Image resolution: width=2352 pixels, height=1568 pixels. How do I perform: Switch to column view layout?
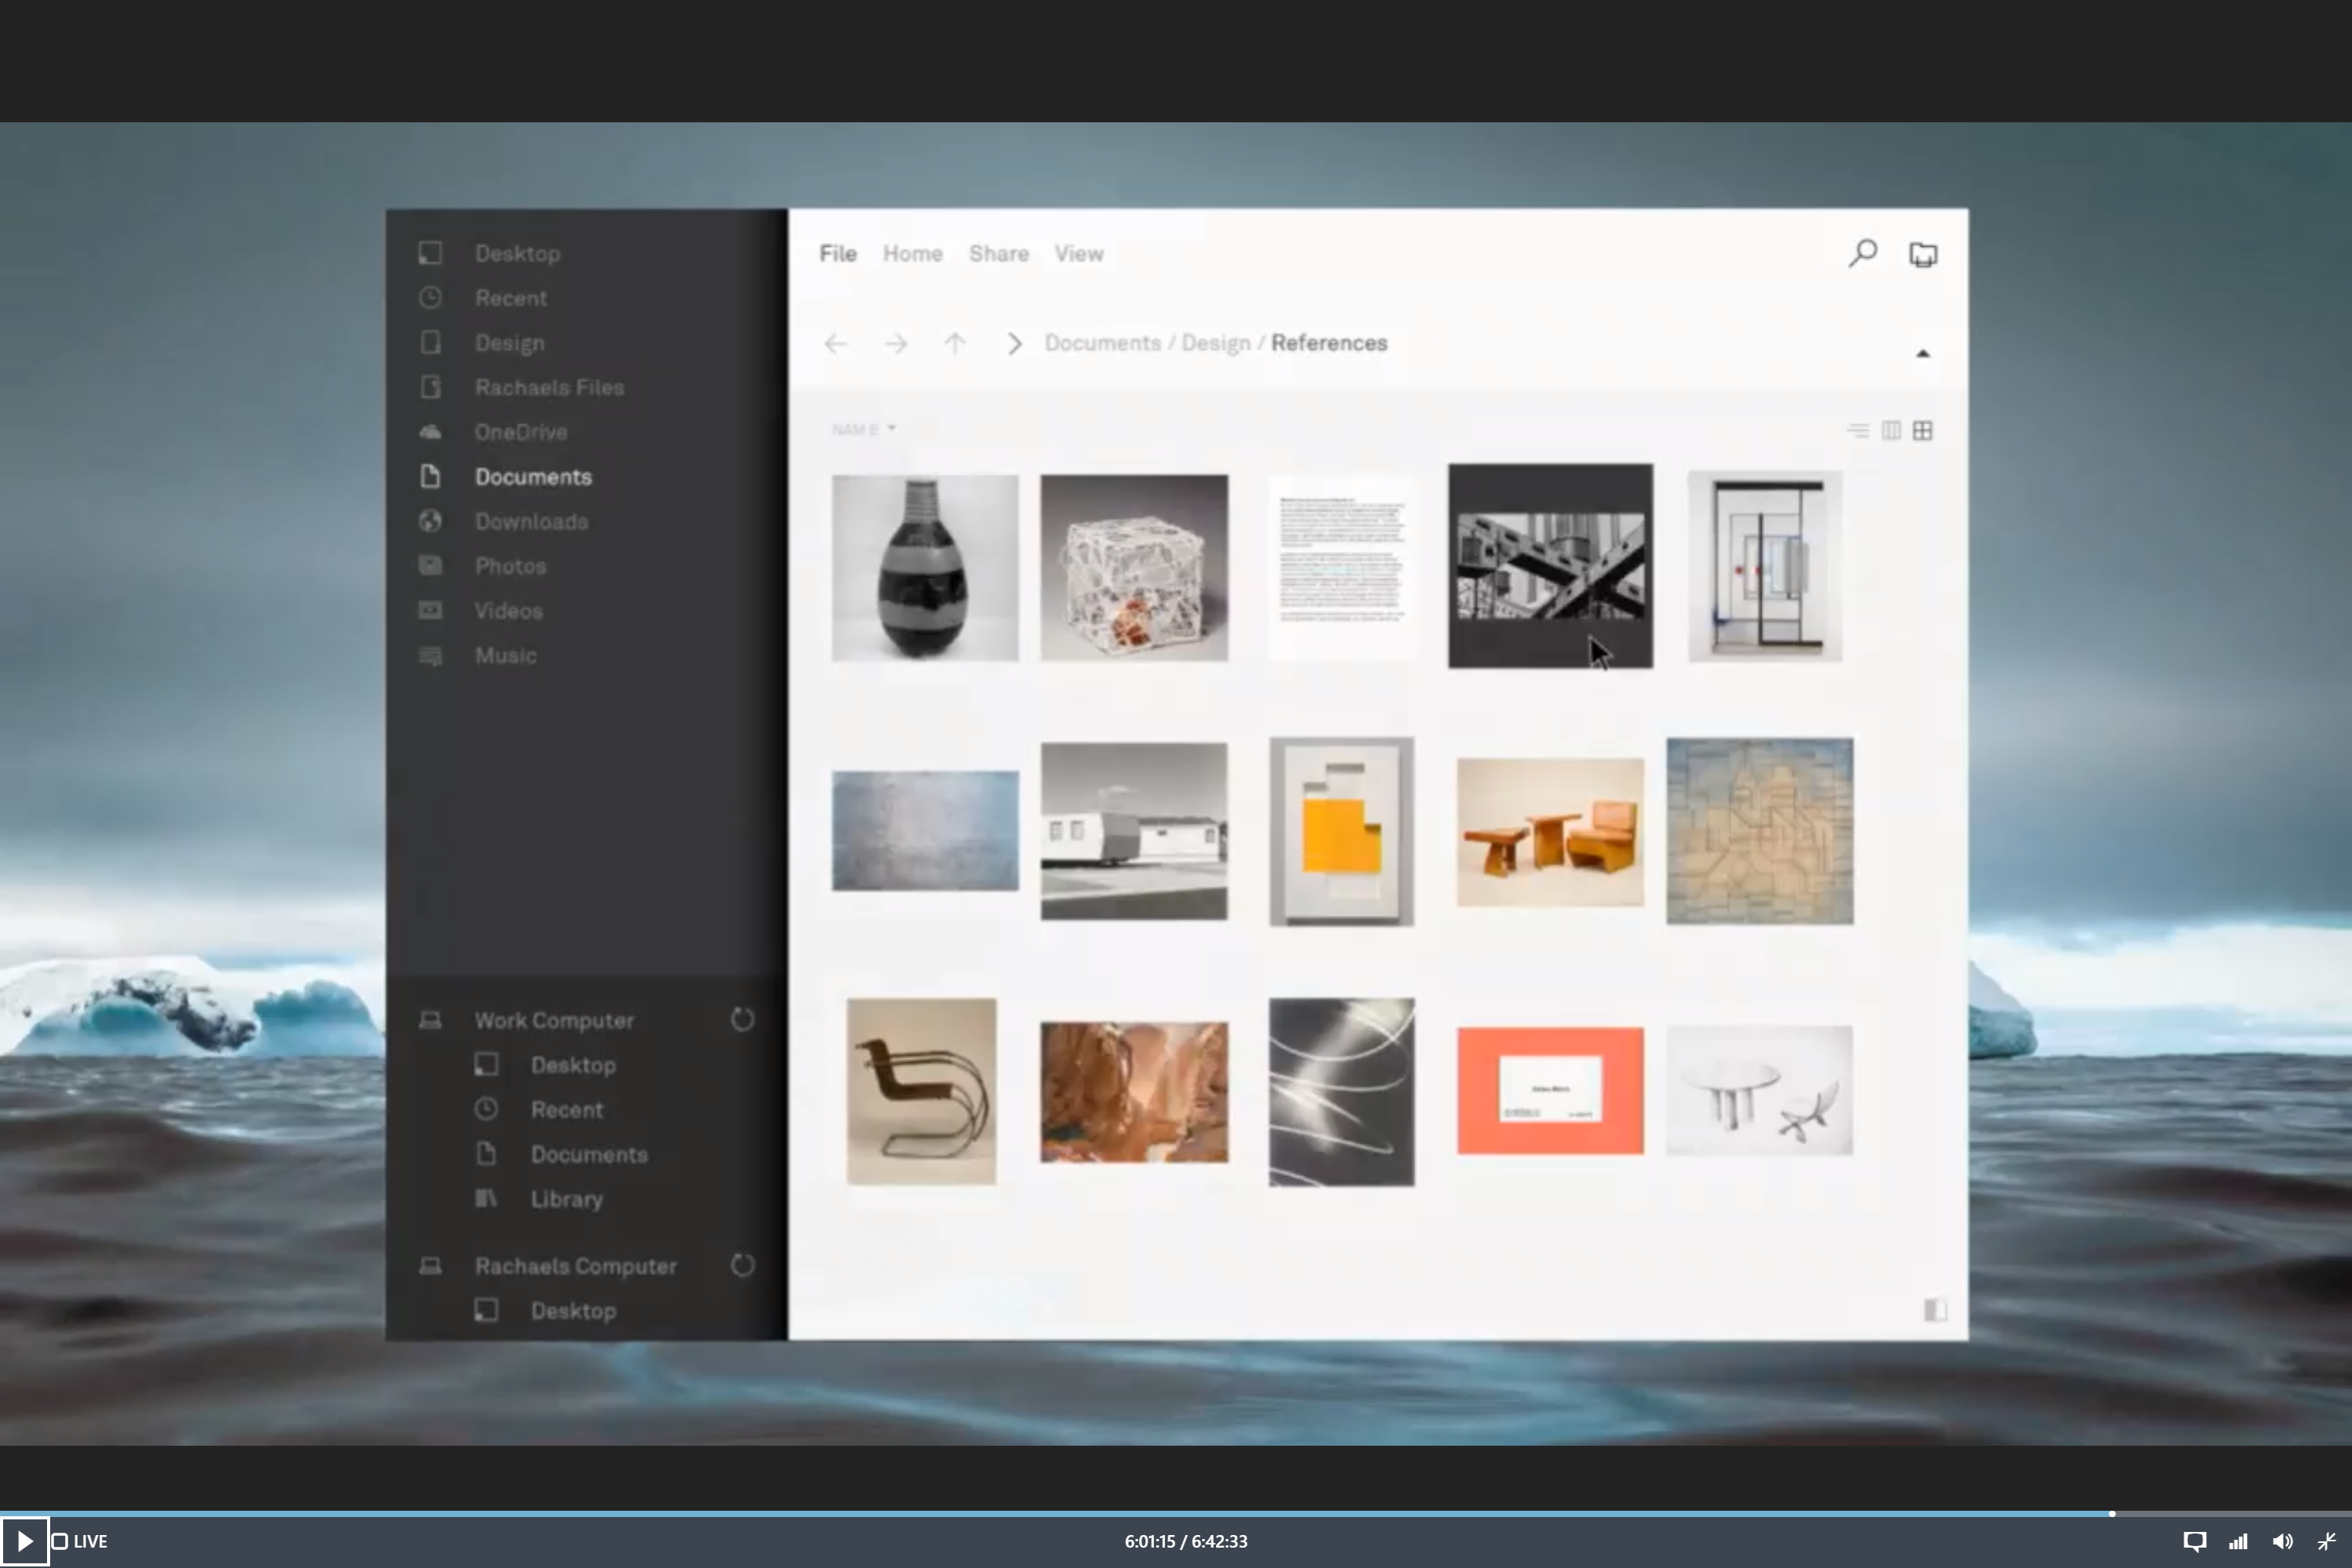coord(1891,431)
